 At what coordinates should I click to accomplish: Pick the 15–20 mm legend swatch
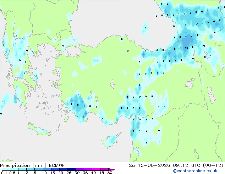[55, 169]
